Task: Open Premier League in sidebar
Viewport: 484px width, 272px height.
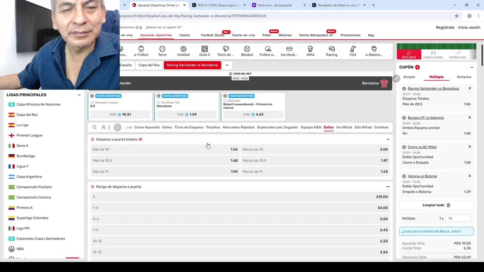Action: point(29,135)
